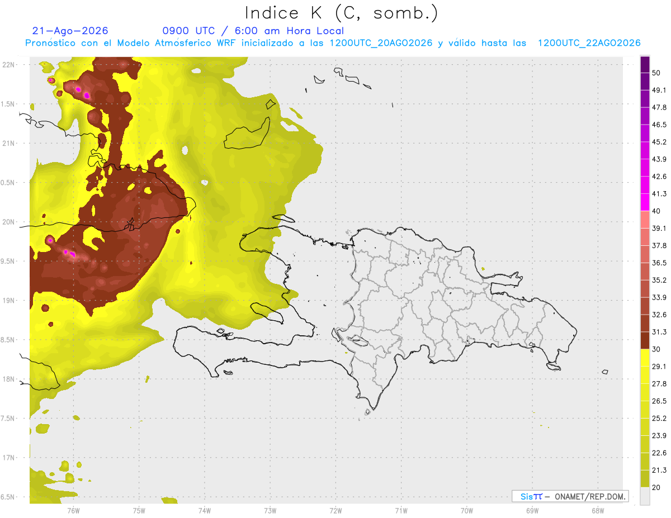Click the "73W" longitude label
The image size is (671, 518).
point(270,510)
